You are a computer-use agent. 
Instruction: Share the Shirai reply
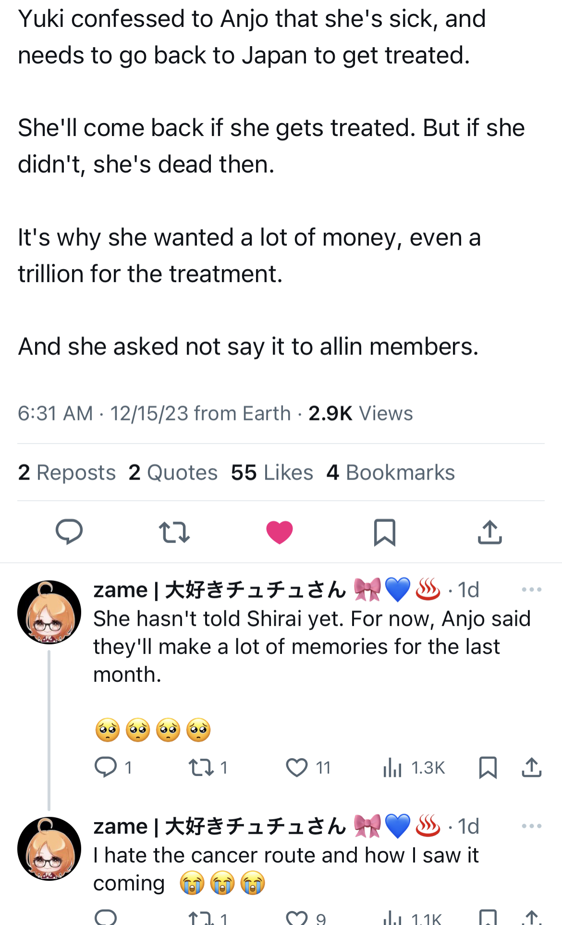531,767
